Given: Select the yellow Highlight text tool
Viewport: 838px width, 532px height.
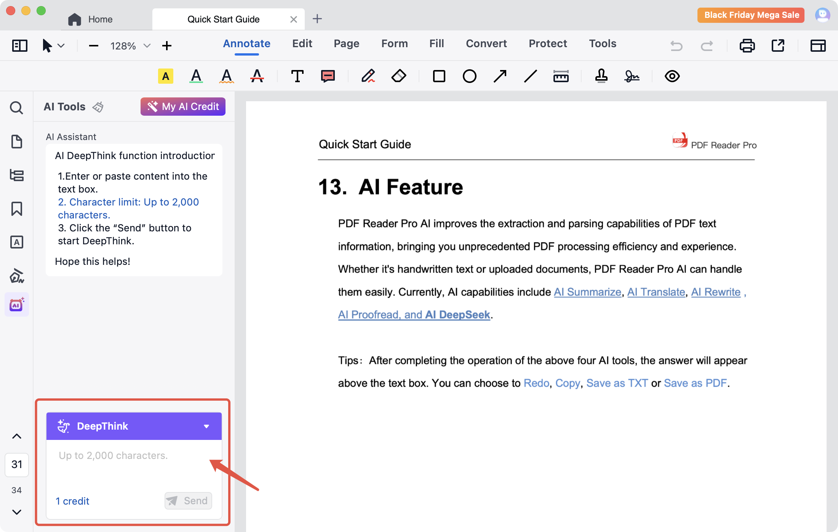Looking at the screenshot, I should pyautogui.click(x=165, y=76).
